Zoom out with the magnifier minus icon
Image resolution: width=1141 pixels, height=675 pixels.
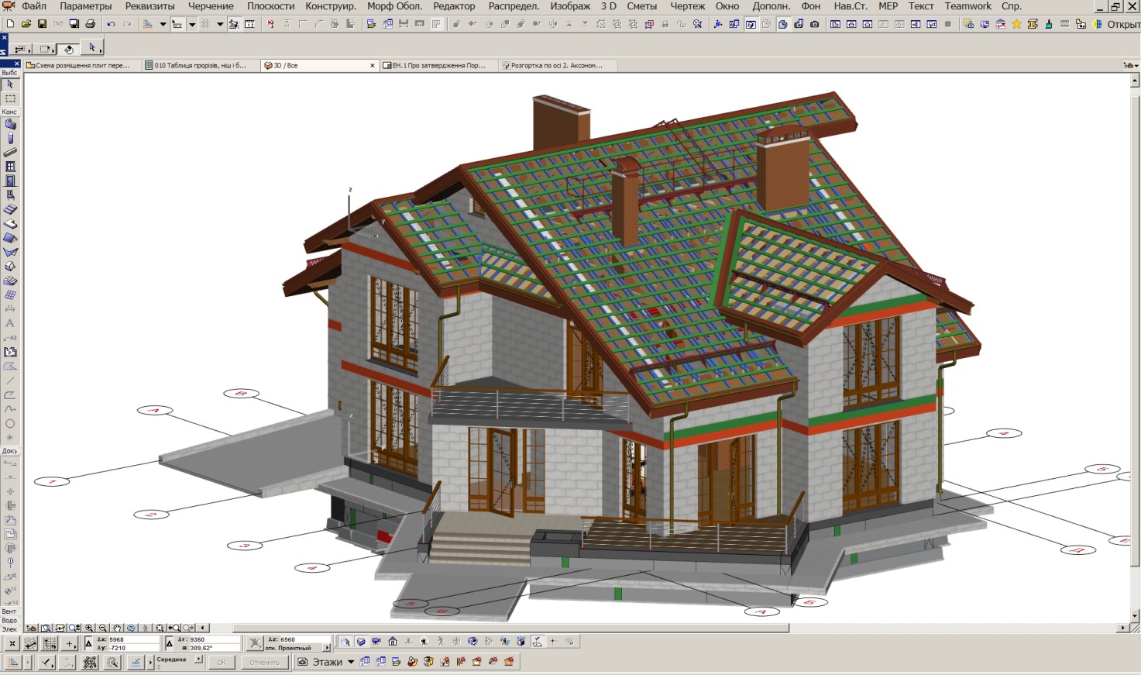(103, 628)
